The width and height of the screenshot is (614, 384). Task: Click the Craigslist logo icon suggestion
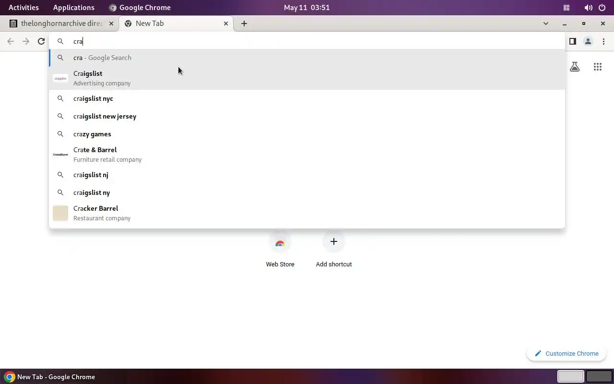60,78
